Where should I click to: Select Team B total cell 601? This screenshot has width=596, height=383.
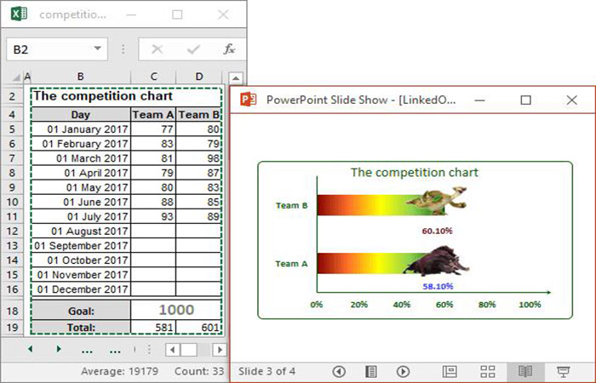click(198, 327)
